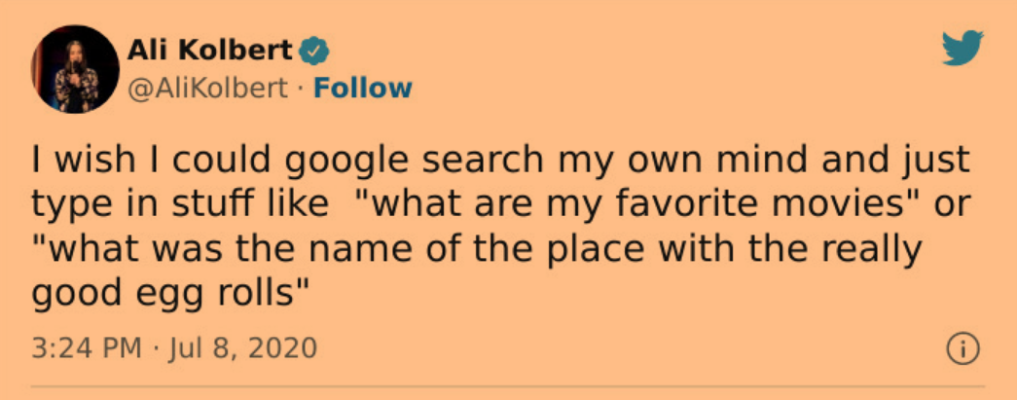
Task: Click the blue verified badge
Action: pyautogui.click(x=314, y=50)
